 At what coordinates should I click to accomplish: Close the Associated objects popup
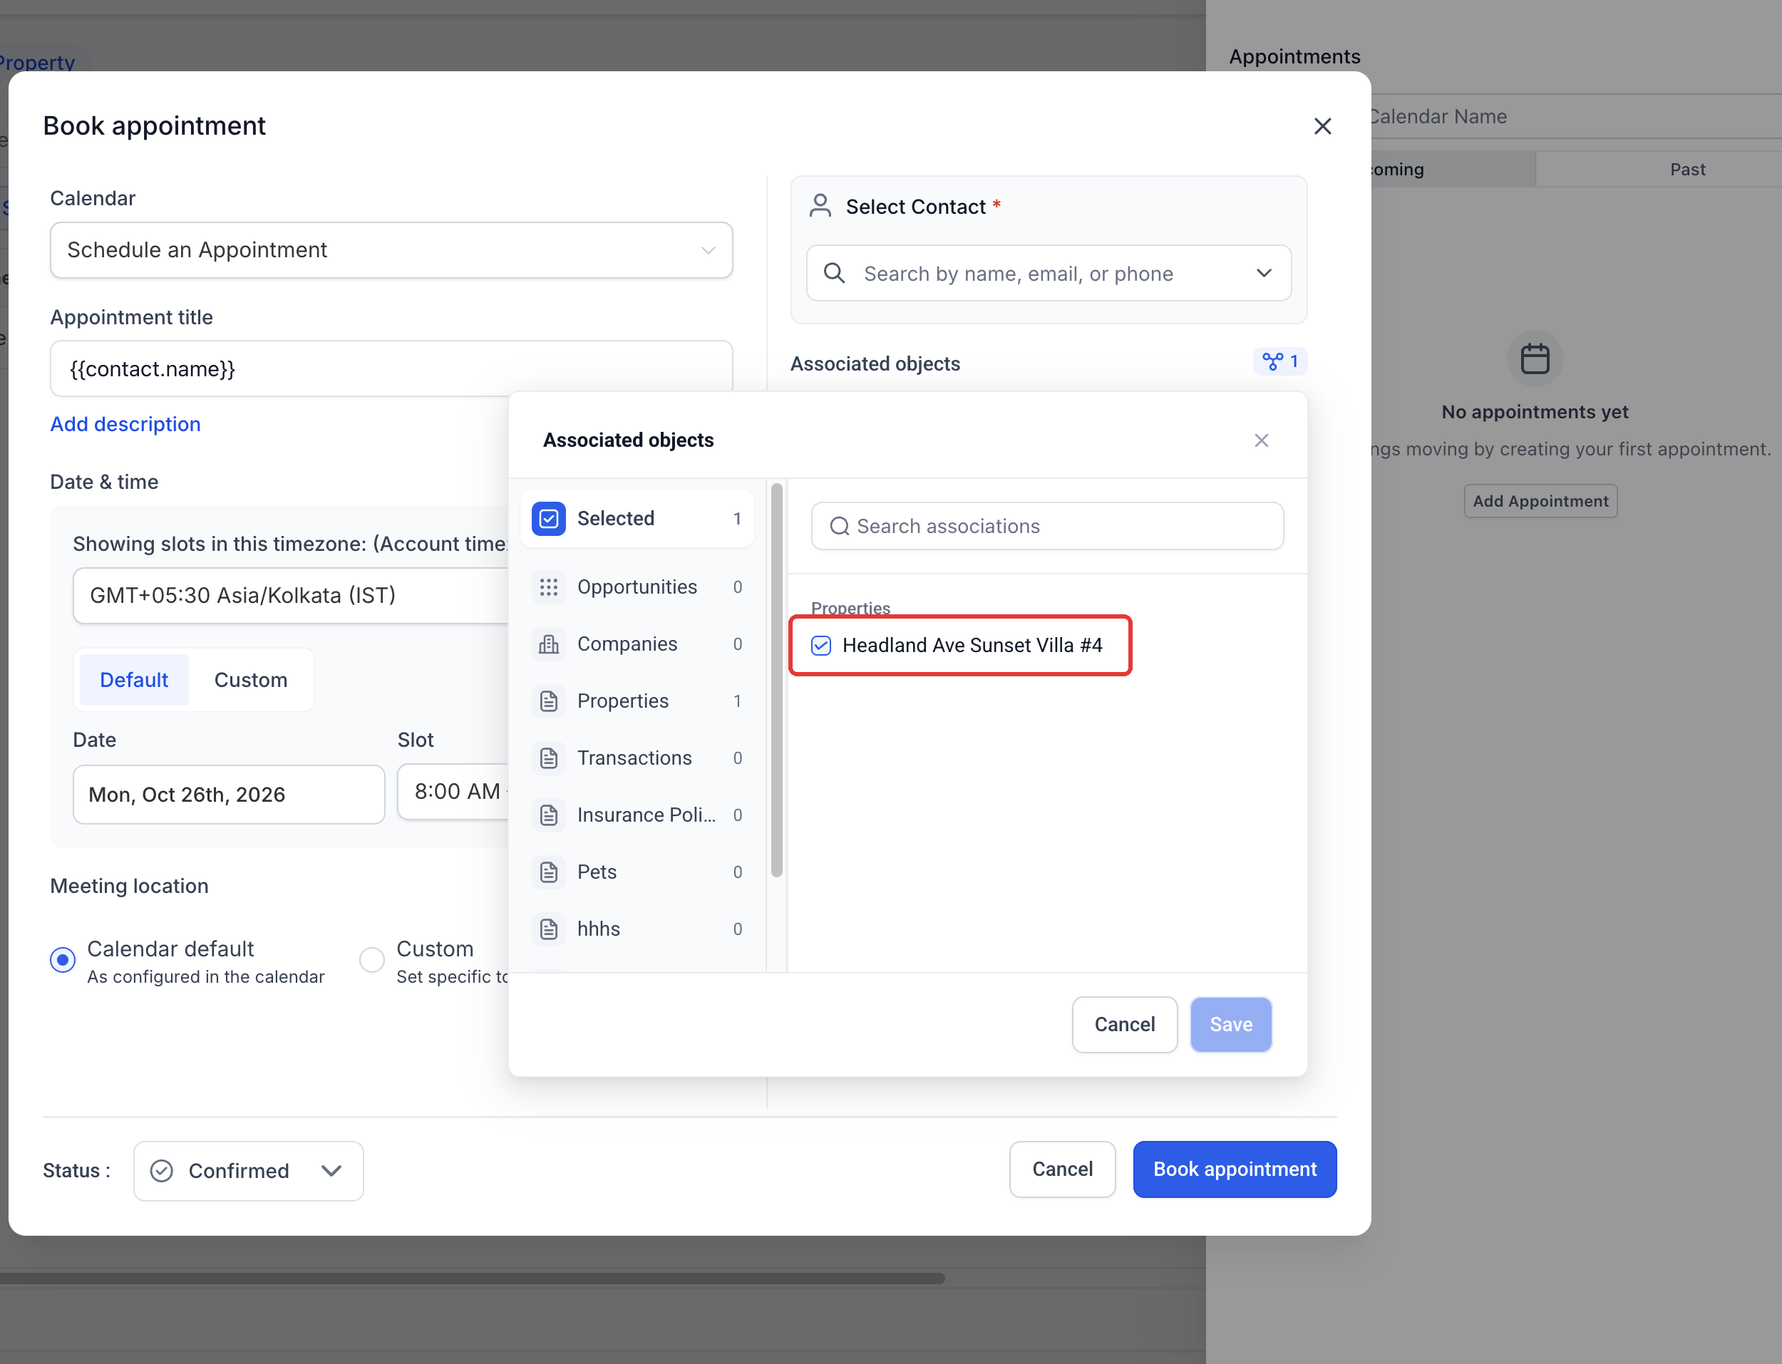click(x=1261, y=440)
